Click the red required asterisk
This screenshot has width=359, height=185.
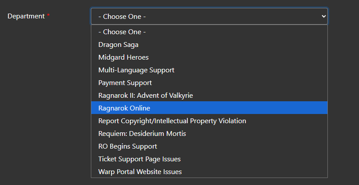pos(48,16)
